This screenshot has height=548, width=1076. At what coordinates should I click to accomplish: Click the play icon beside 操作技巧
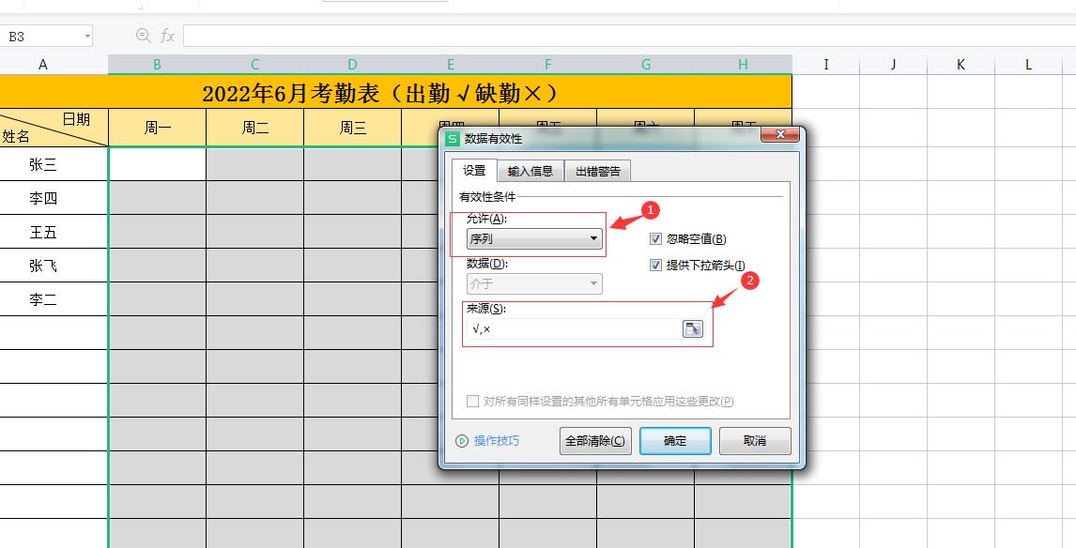(462, 441)
